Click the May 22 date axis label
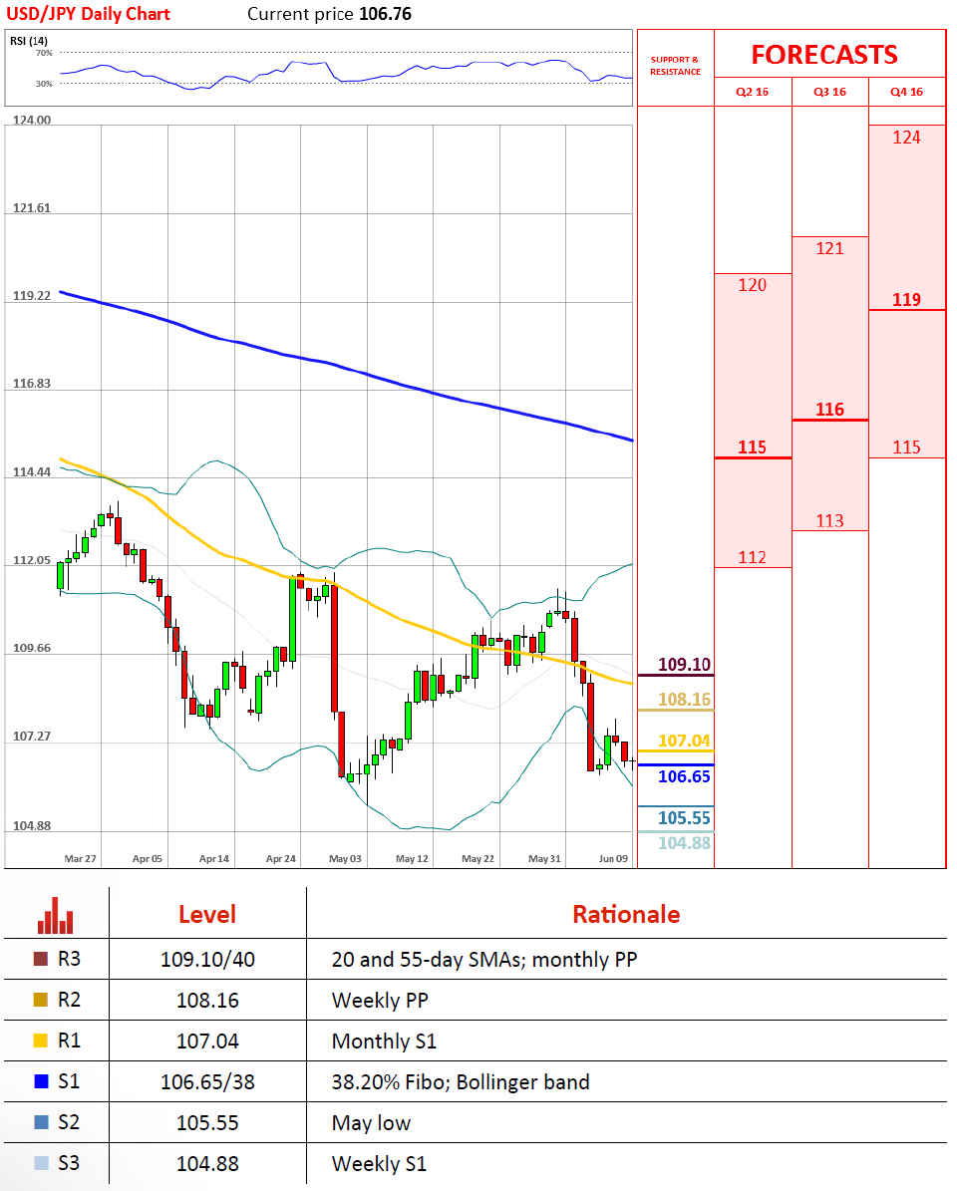 click(478, 858)
